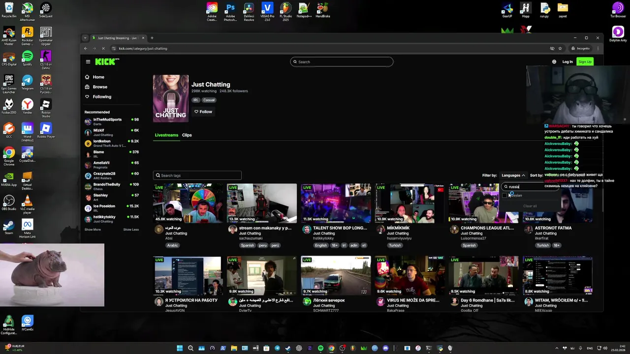Click Show Less under Recommended
This screenshot has width=630, height=354.
[131, 230]
